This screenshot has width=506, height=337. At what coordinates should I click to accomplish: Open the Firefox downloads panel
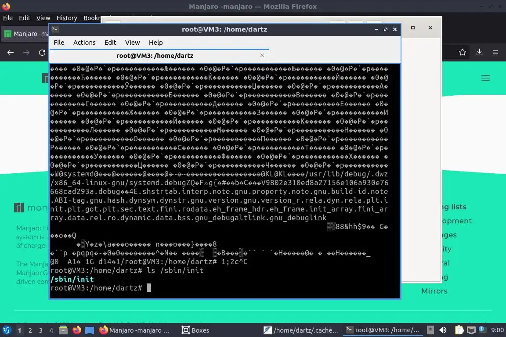tap(479, 52)
